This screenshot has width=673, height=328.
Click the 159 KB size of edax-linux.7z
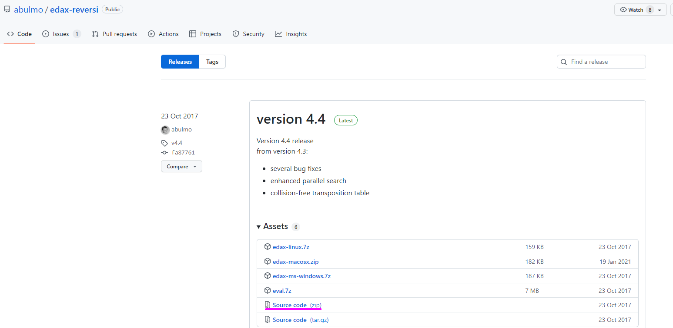point(534,247)
